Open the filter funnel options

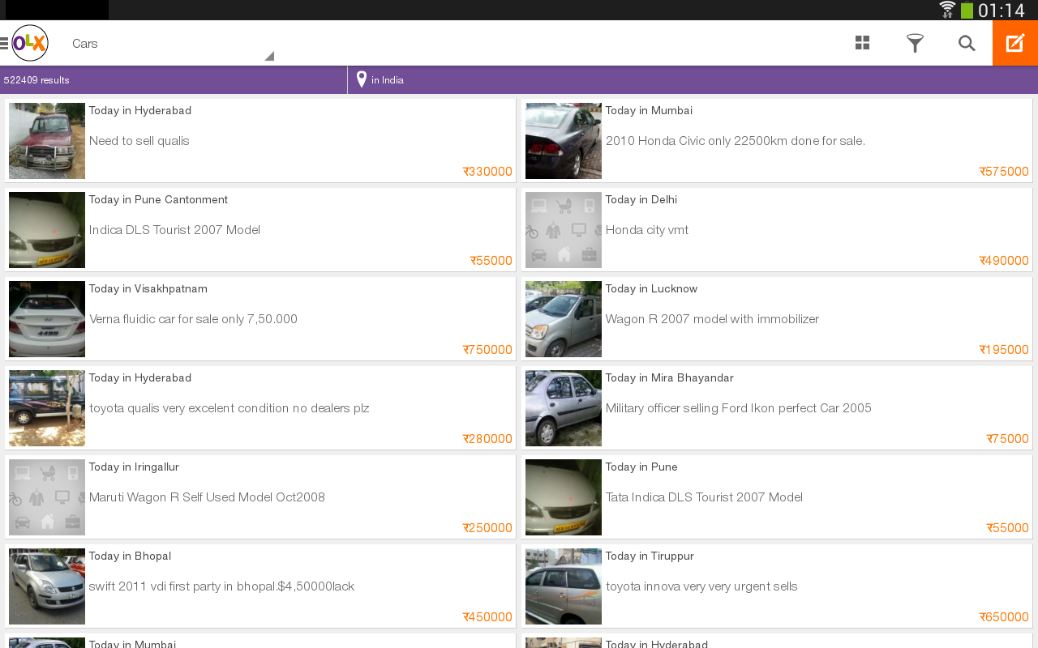click(x=915, y=43)
